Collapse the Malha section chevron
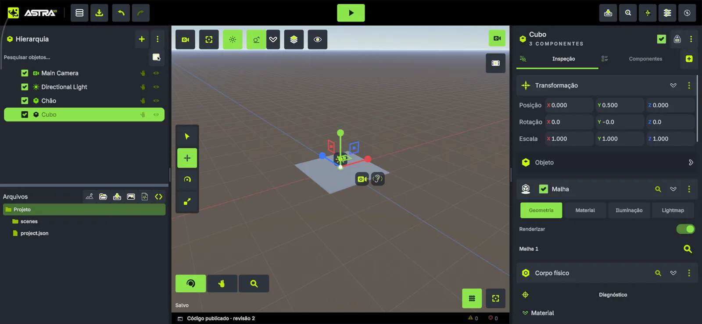Image resolution: width=702 pixels, height=324 pixels. (x=673, y=189)
